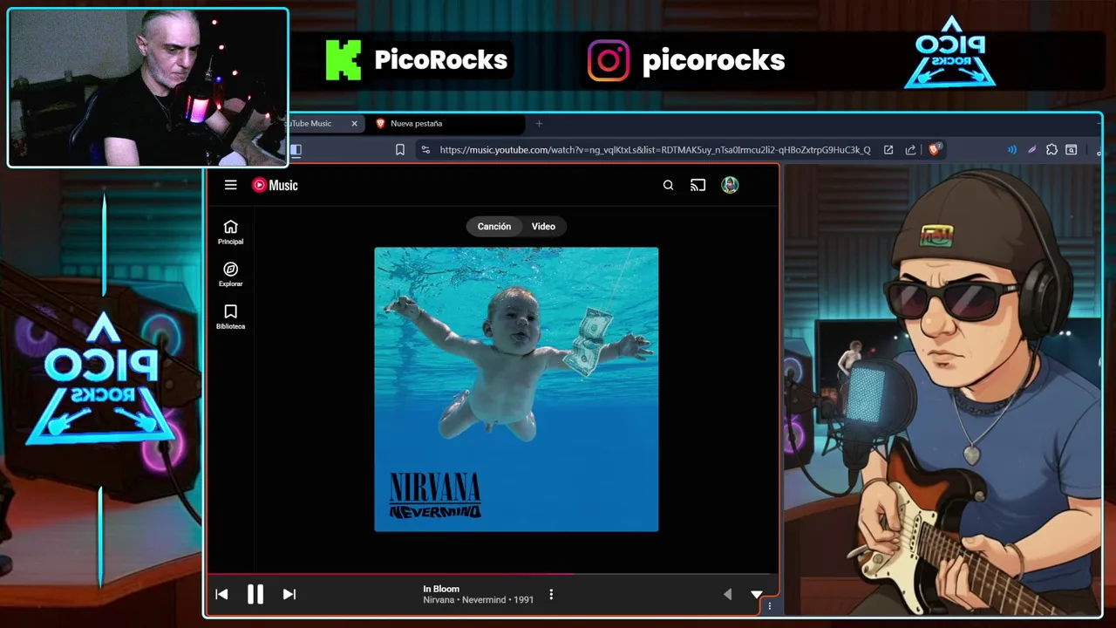Open the Explorar section

point(230,275)
